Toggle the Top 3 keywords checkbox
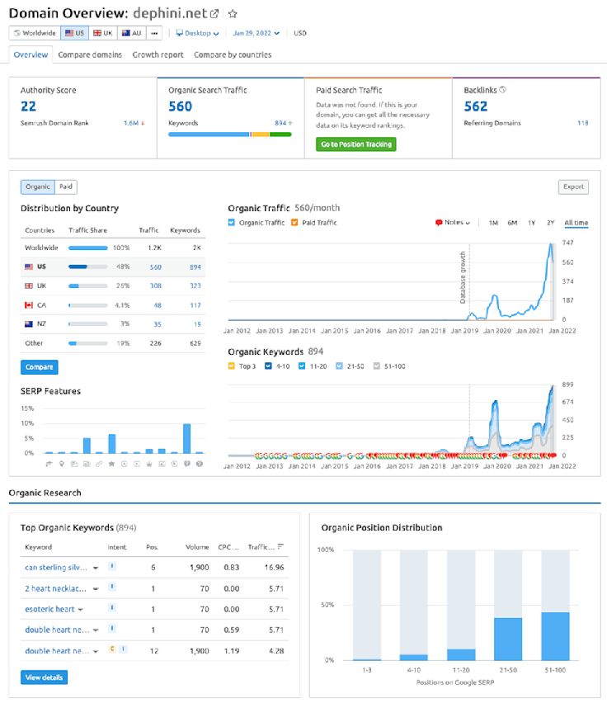The width and height of the screenshot is (607, 703). [232, 366]
